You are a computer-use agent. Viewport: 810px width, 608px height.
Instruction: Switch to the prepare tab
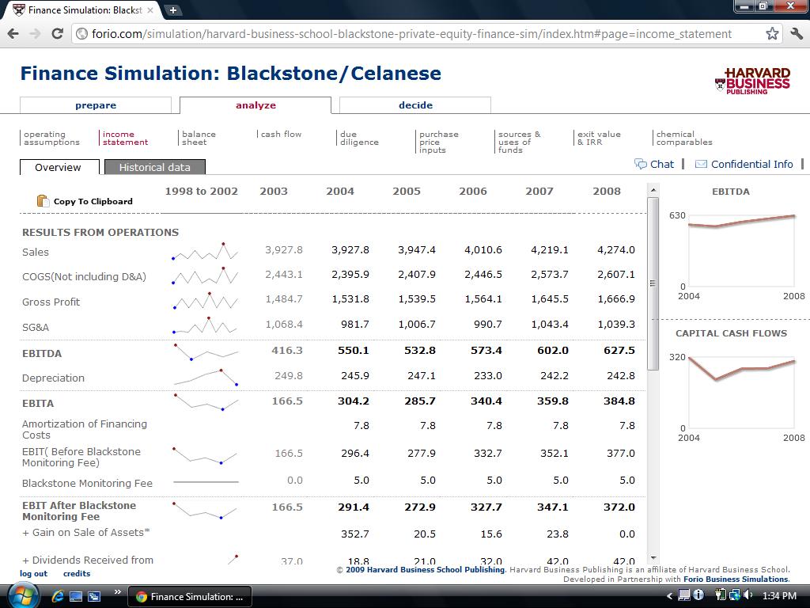click(96, 105)
